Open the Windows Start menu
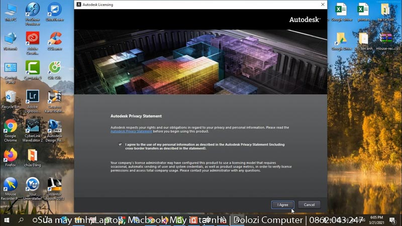The height and width of the screenshot is (226, 402). pyautogui.click(x=7, y=220)
